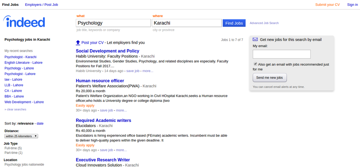Focus the what search field containing Psychology
Image resolution: width=360 pixels, height=167 pixels.
pos(113,23)
